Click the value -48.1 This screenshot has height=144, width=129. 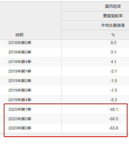(114, 109)
